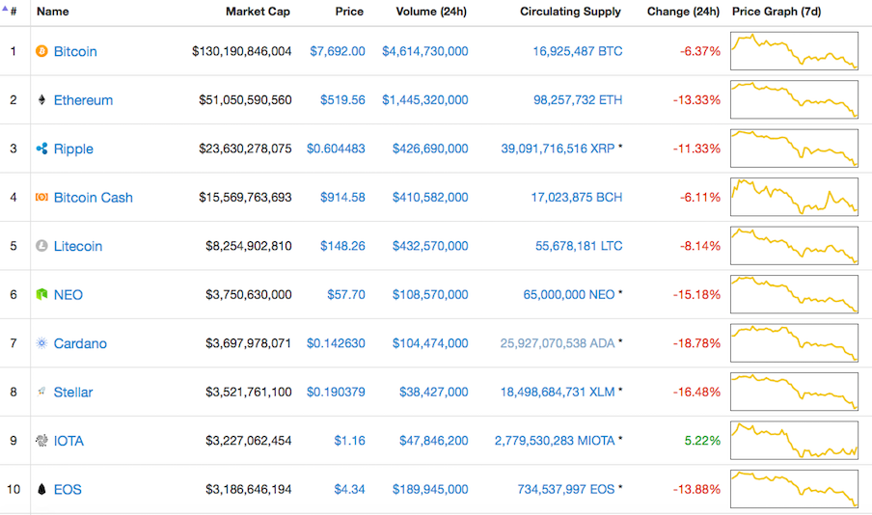Click Ripple volume $426,690,000
The image size is (872, 515).
[x=430, y=149]
